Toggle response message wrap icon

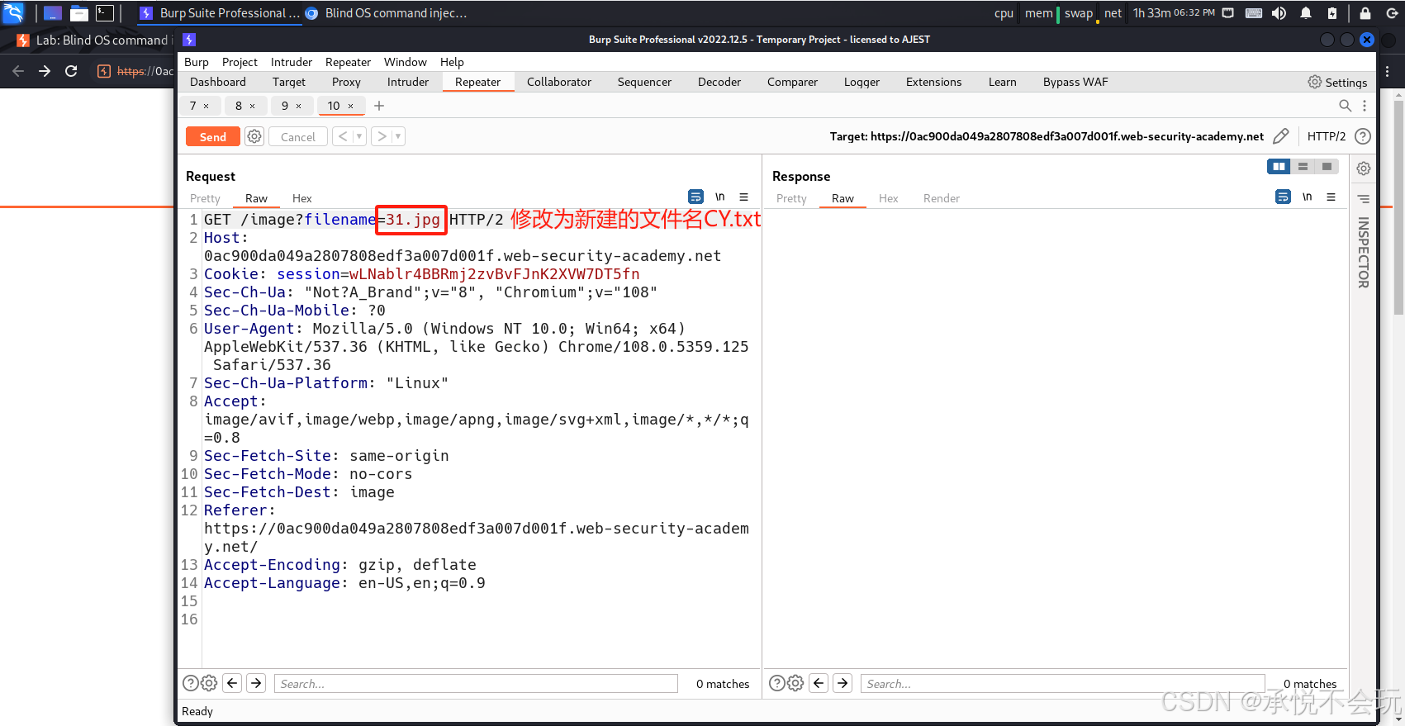point(1283,197)
